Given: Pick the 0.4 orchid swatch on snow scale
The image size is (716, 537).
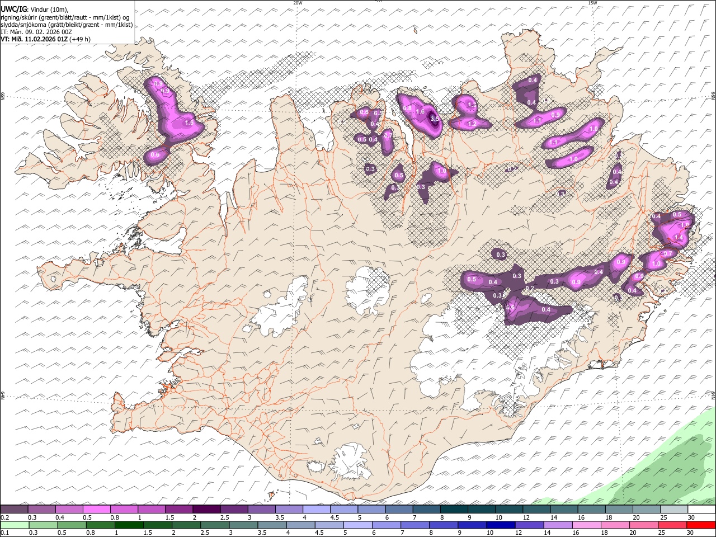Looking at the screenshot, I should [x=69, y=509].
